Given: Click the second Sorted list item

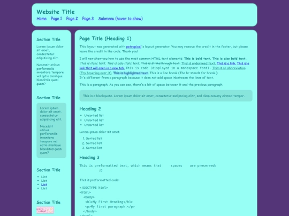Looking at the screenshot, I should point(94,143).
